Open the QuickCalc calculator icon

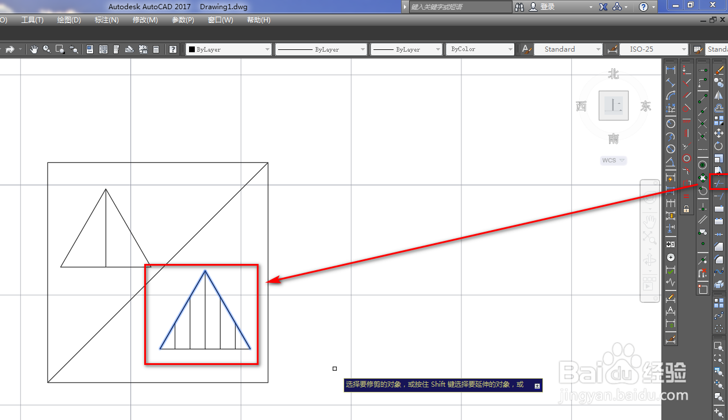click(156, 49)
